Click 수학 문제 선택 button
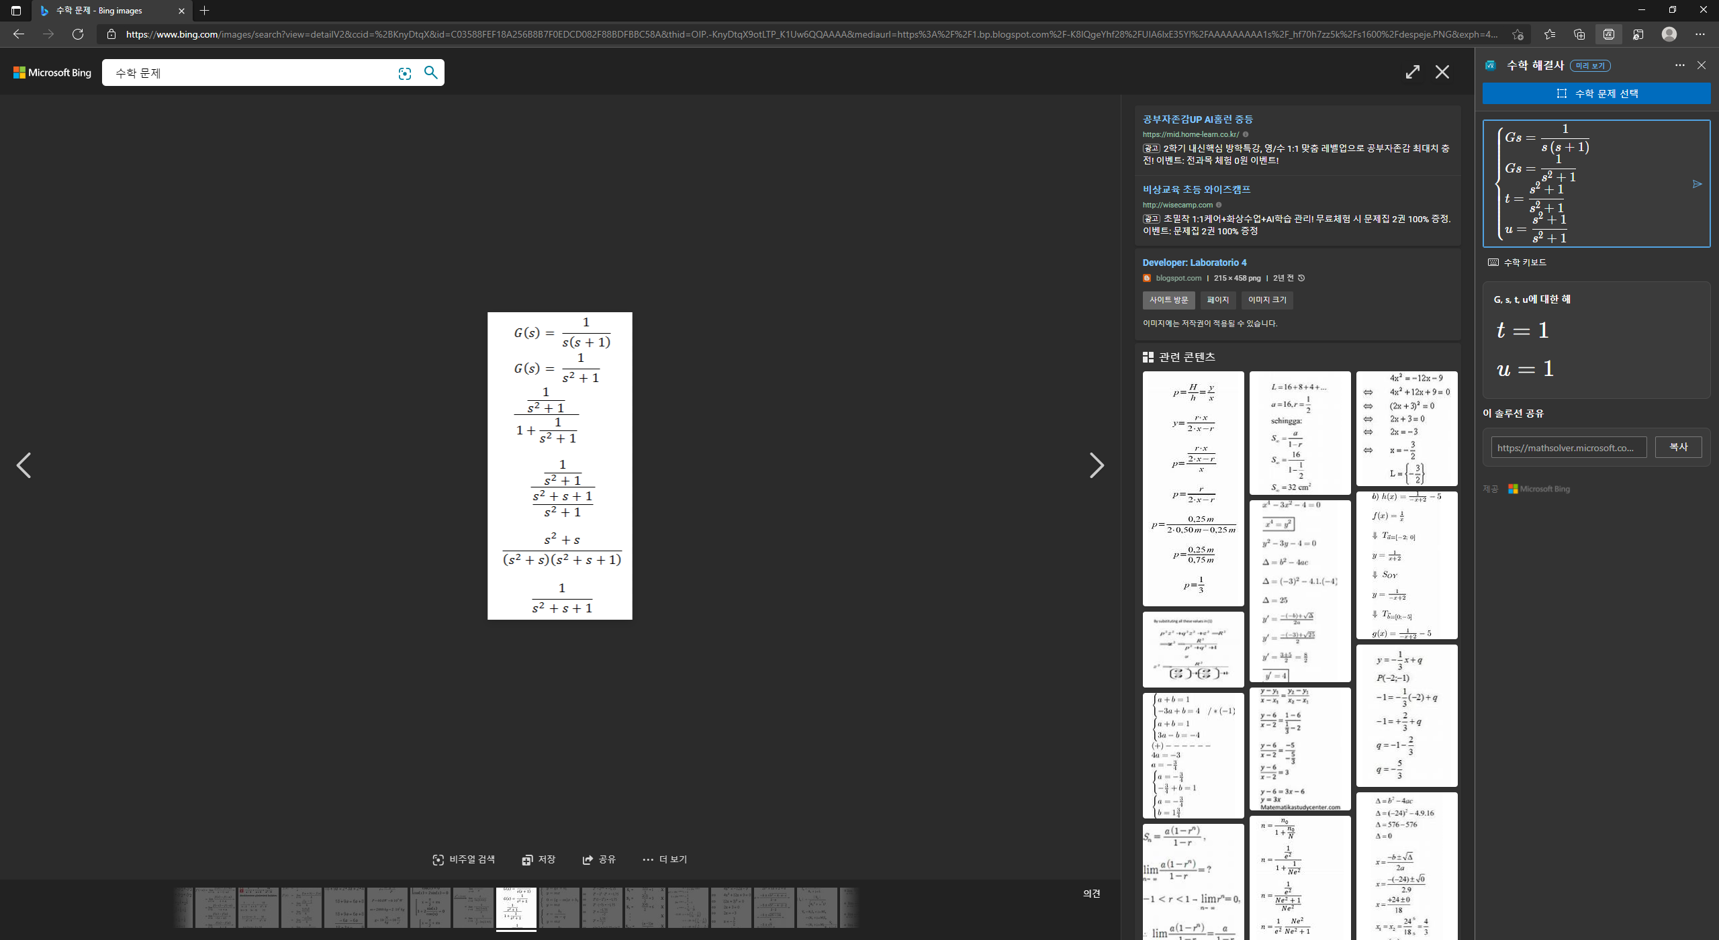Screen dimensions: 1719x940 click(1596, 93)
